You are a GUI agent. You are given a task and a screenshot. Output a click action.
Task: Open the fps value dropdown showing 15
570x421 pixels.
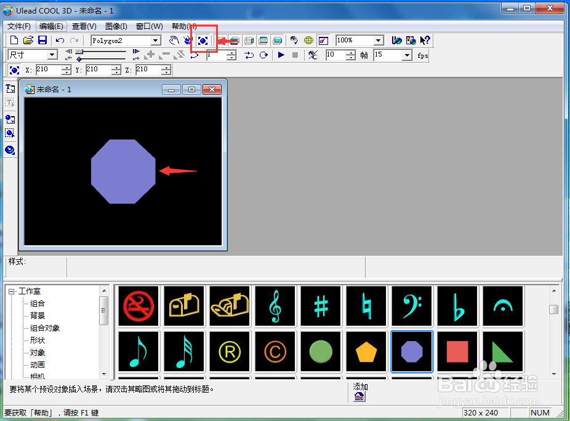407,55
